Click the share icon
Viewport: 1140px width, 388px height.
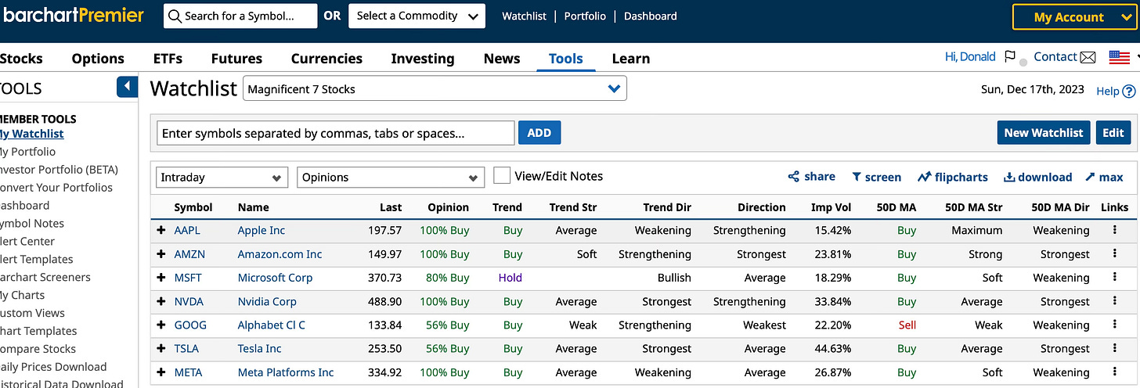793,177
